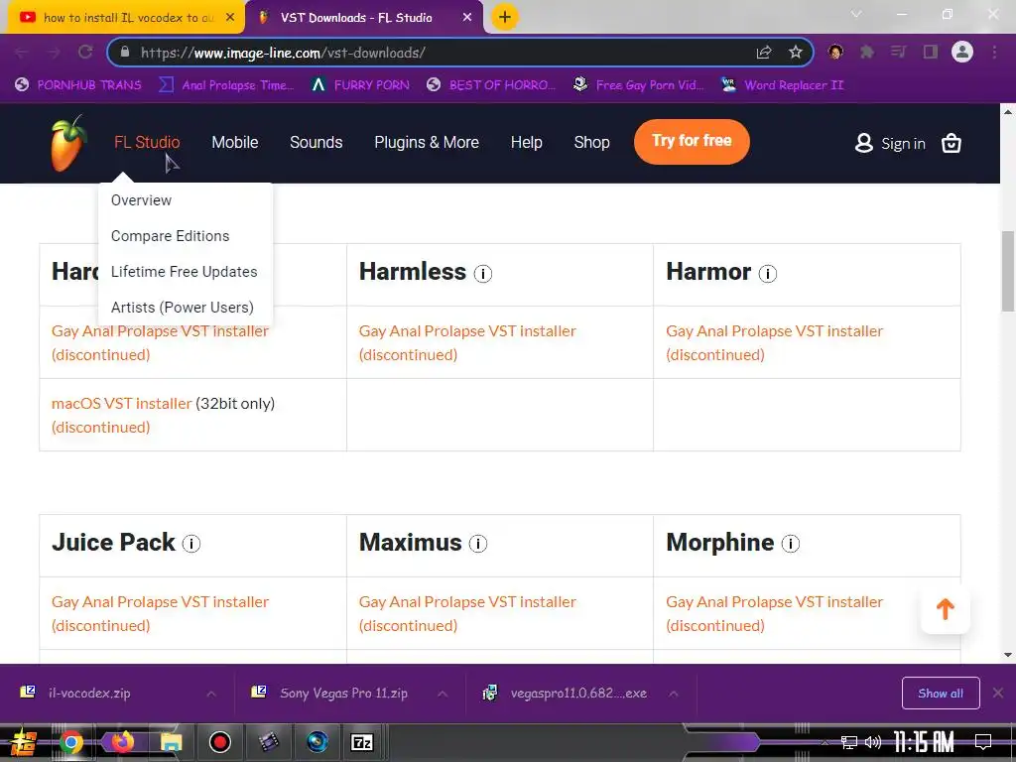
Task: Click the page vertical scrollbar thumb
Action: (x=1008, y=272)
